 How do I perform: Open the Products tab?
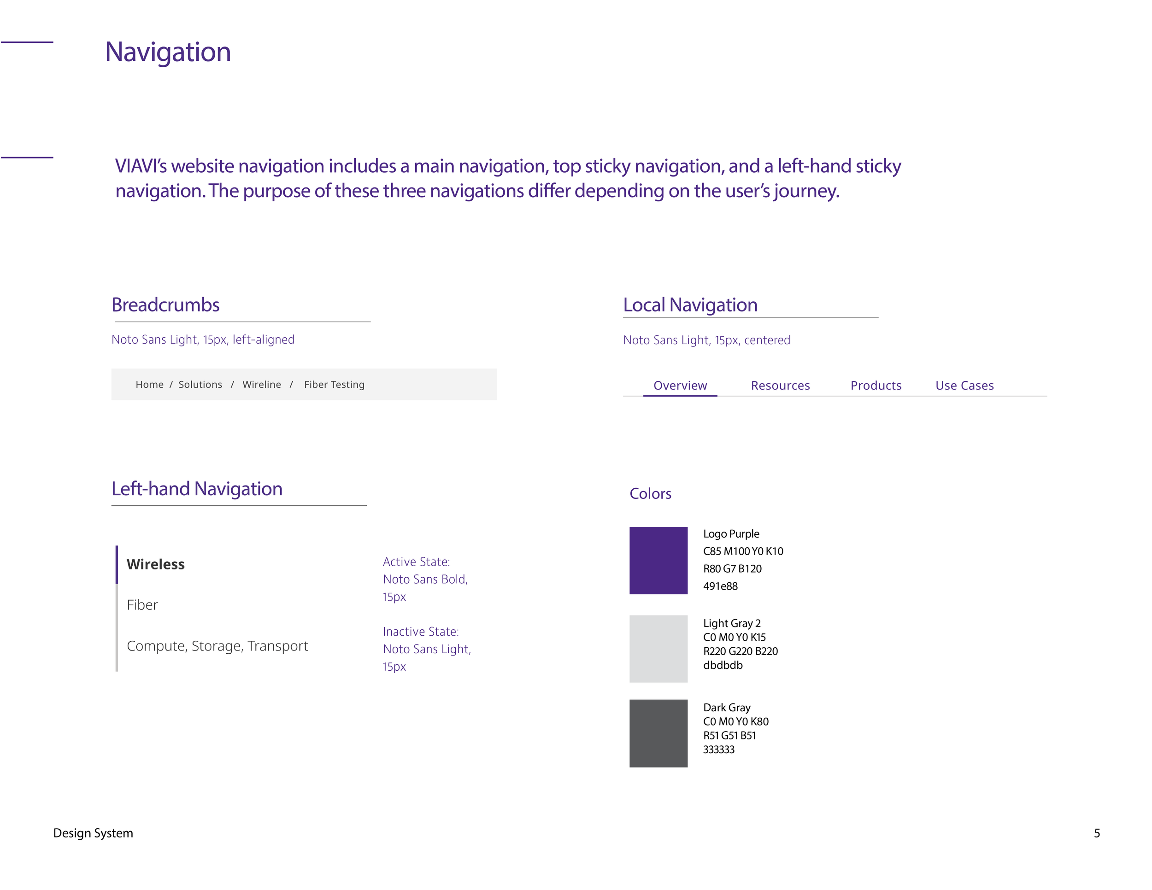click(x=876, y=386)
